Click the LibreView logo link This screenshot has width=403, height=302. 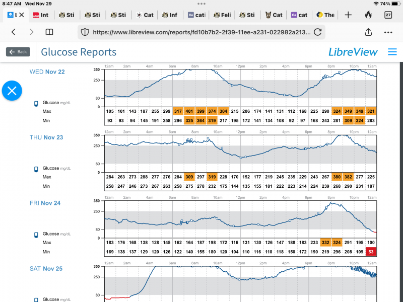(353, 52)
